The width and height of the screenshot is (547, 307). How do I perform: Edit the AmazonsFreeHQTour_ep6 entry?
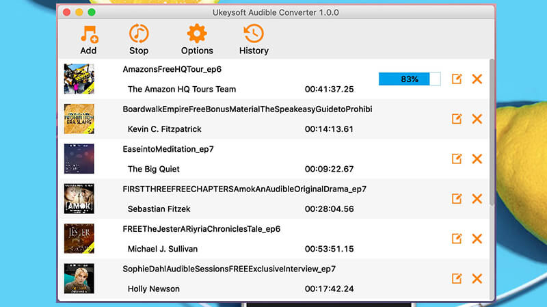(x=457, y=79)
